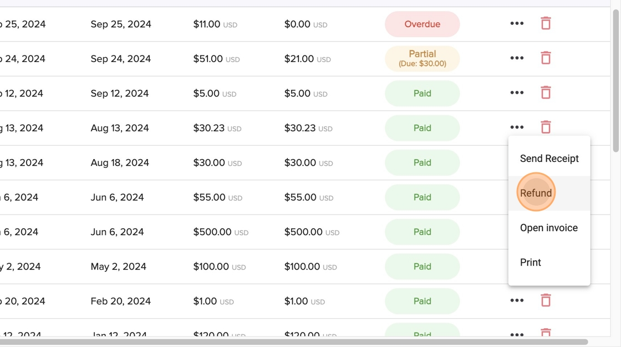Screen dimensions: 621x347
Task: Choose Send Receipt from the menu
Action: (x=549, y=159)
